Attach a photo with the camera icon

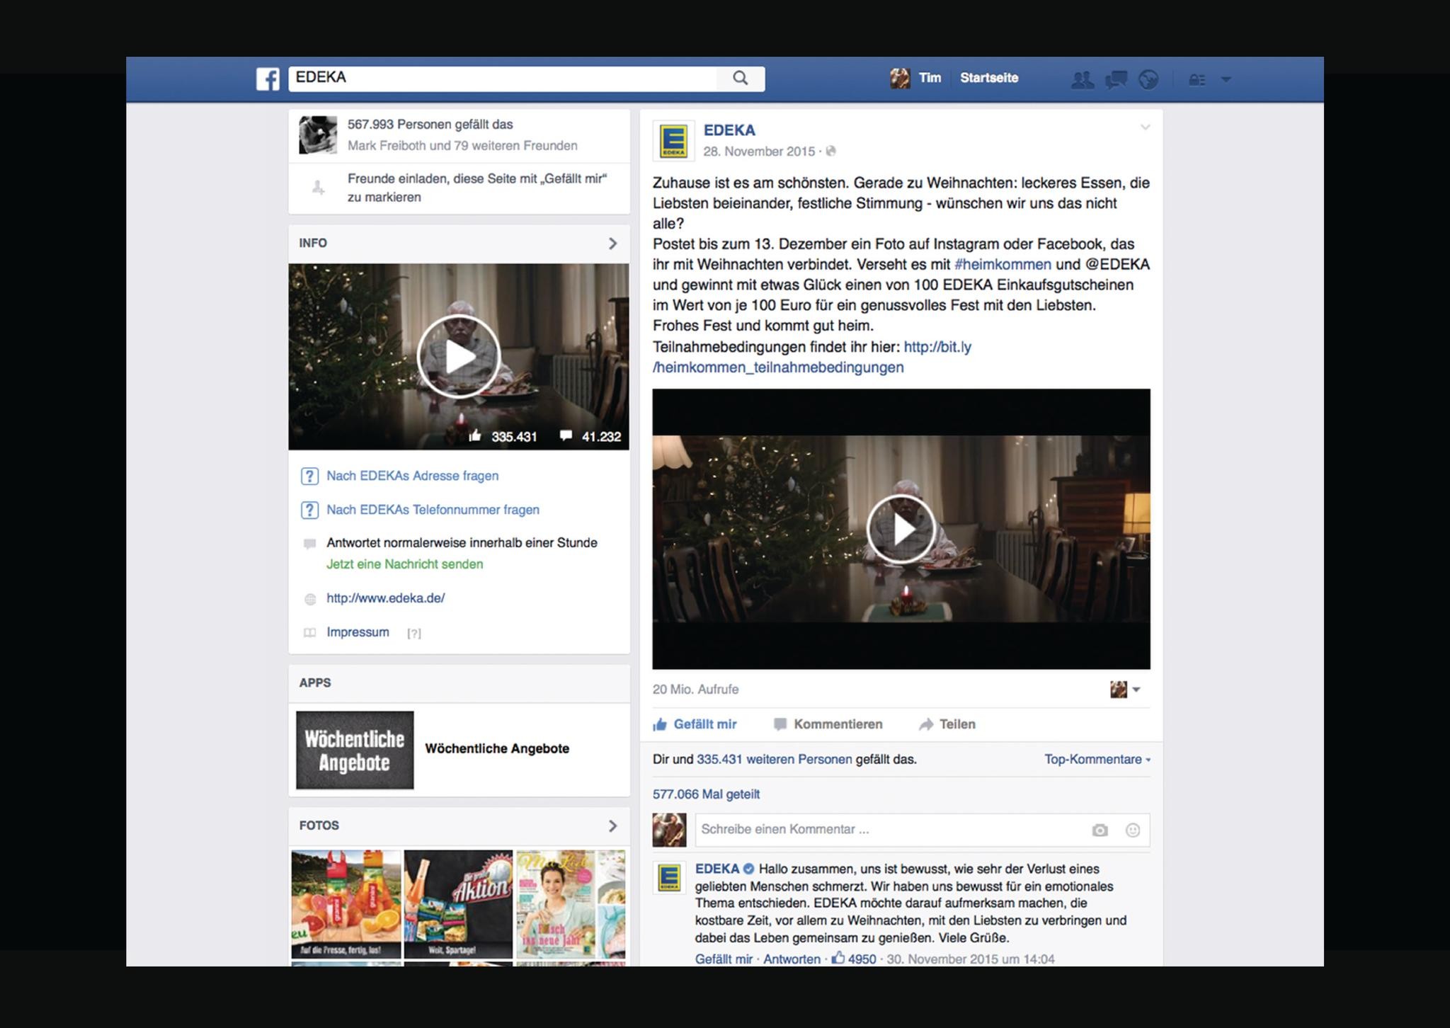tap(1100, 830)
